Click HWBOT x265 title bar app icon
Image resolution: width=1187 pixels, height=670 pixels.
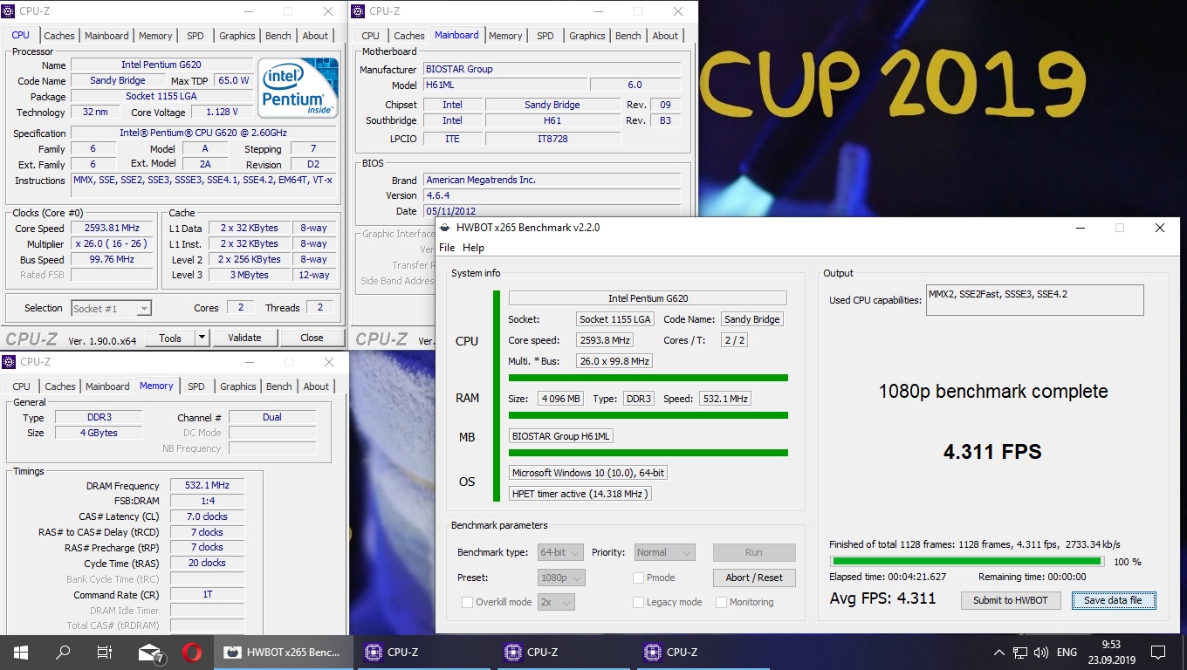tap(445, 228)
